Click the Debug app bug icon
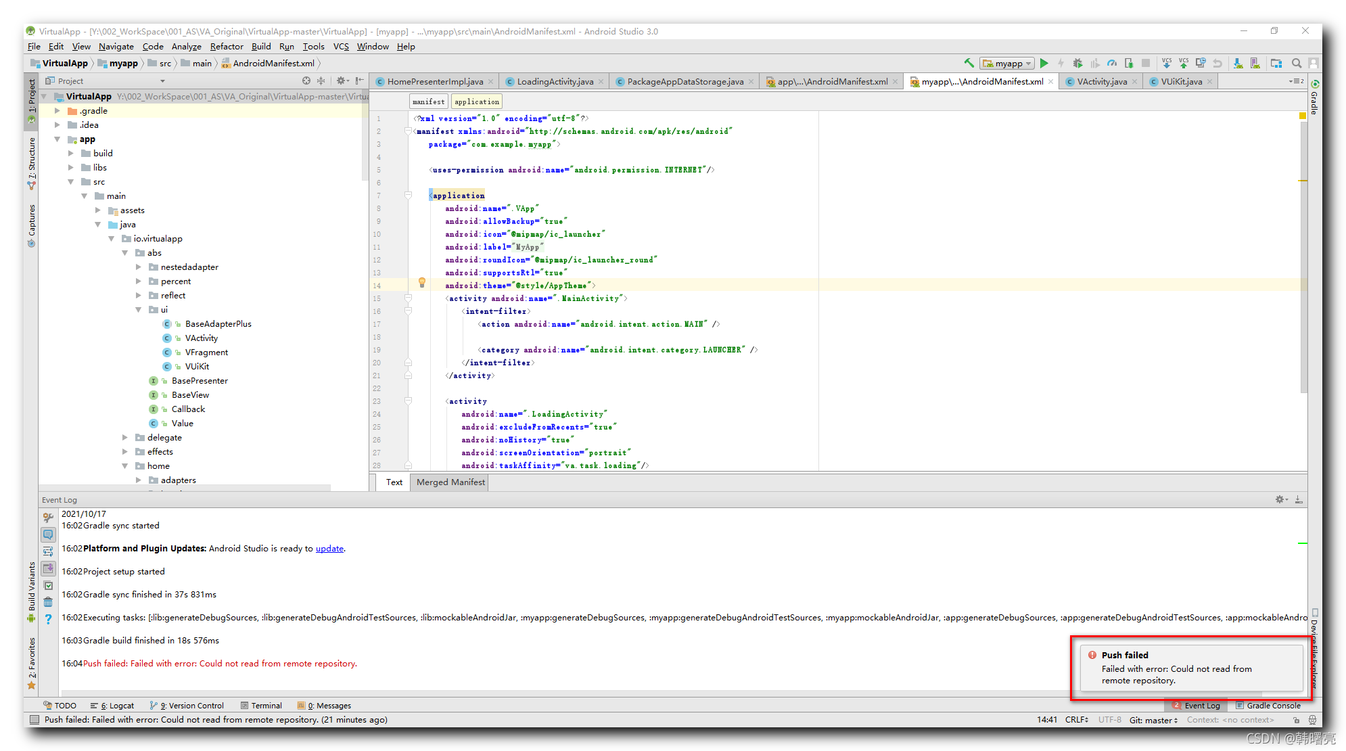The image size is (1346, 751). point(1077,63)
